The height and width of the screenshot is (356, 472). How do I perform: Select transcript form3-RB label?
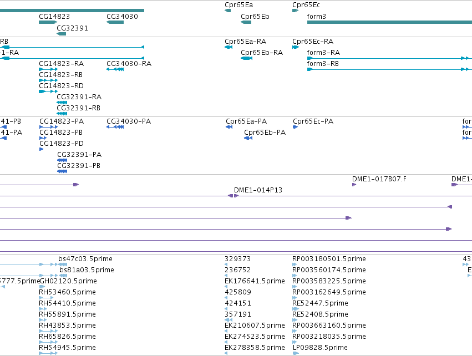point(323,64)
